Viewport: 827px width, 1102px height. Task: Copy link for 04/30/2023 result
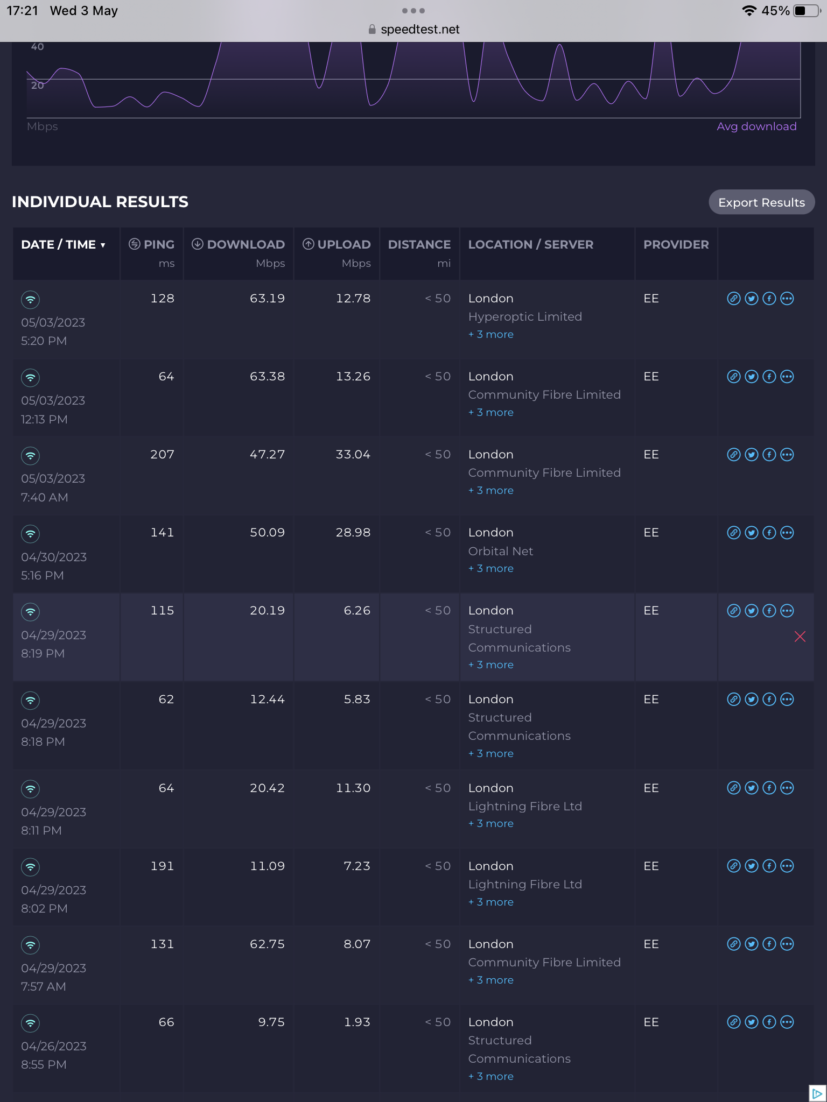point(734,533)
